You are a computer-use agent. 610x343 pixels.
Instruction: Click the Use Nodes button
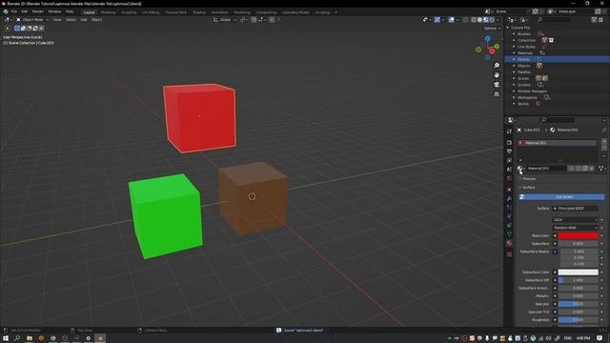click(561, 197)
